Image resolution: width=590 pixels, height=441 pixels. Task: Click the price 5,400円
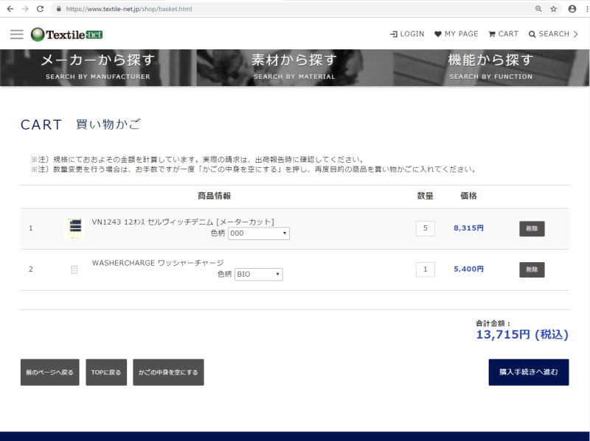coord(468,269)
